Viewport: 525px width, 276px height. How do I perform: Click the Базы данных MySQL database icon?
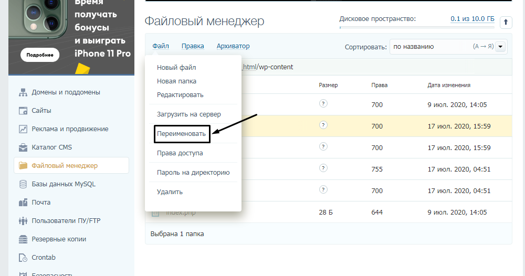(x=23, y=184)
